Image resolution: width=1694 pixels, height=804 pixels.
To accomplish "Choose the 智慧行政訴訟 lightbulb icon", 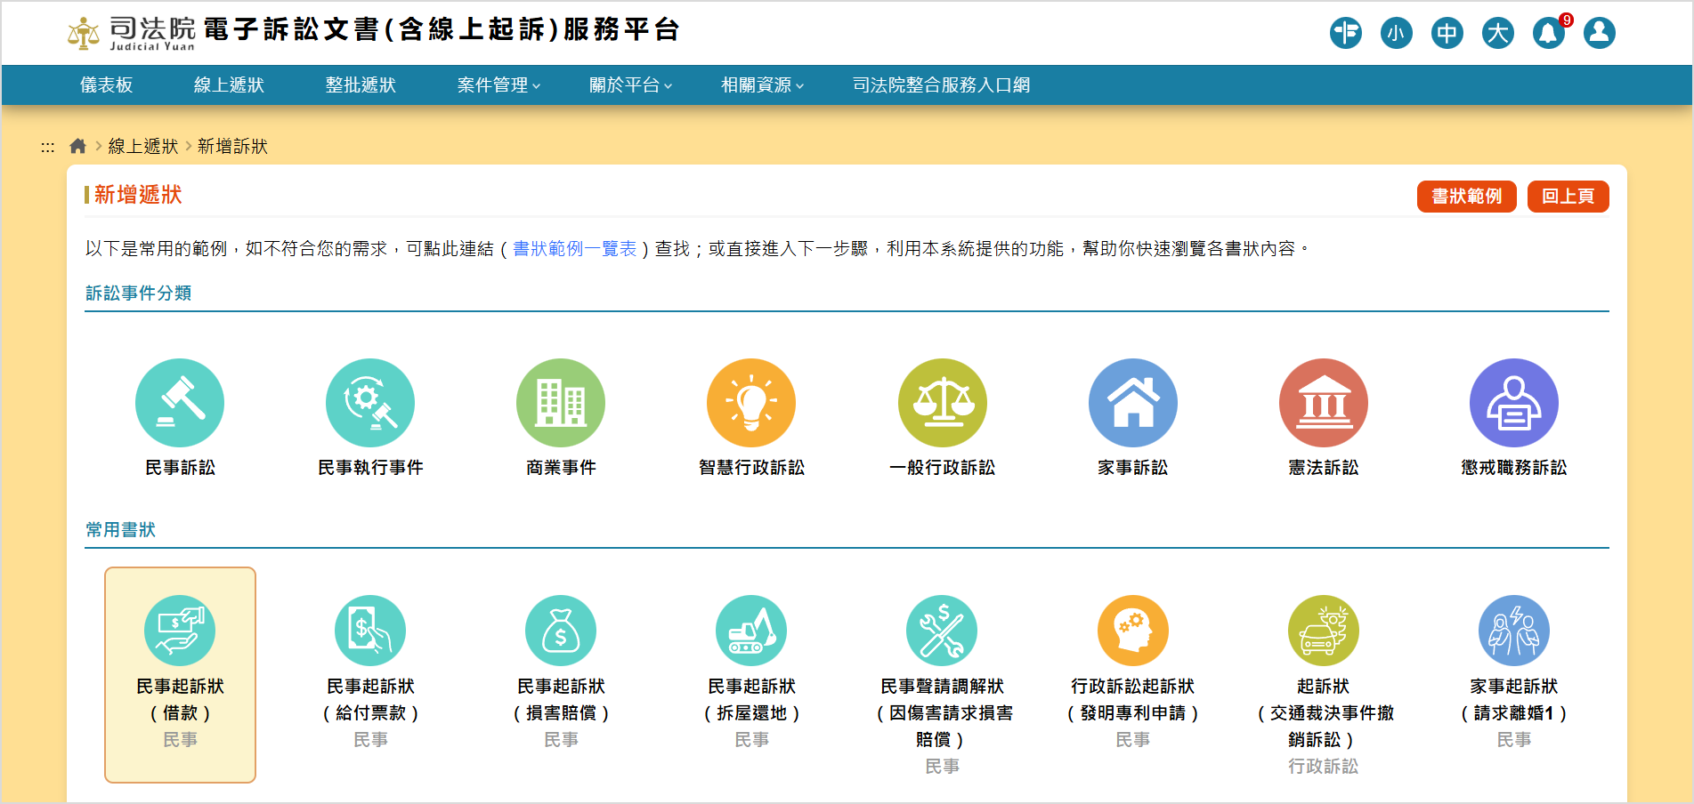I will tap(751, 403).
